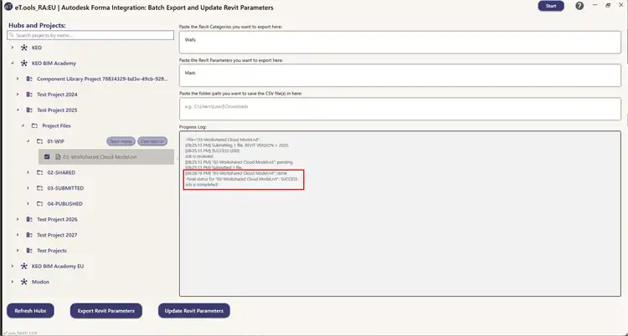Click the Revit Parameters input box
Viewport: 628px width, 336px height.
pos(399,75)
